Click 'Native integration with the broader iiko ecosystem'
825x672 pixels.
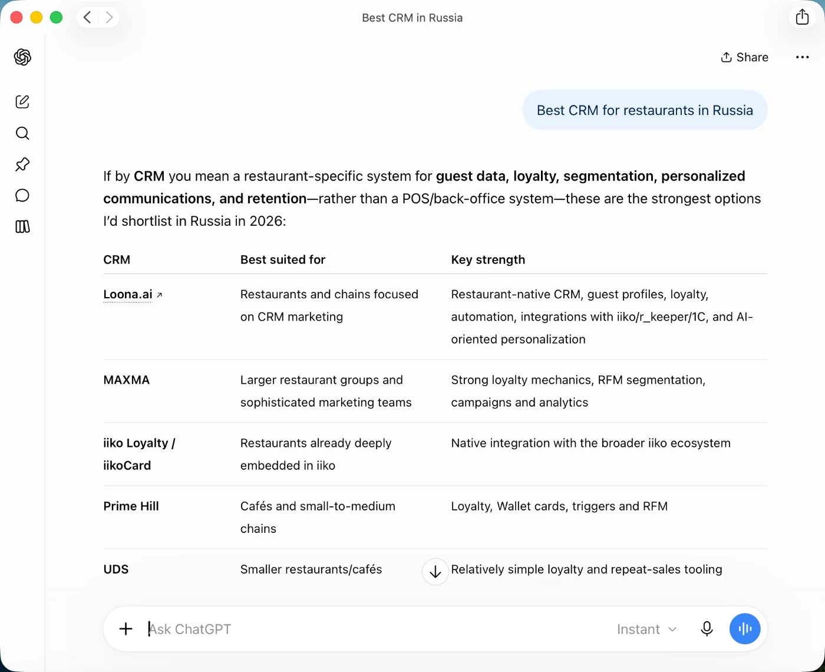[x=591, y=443]
